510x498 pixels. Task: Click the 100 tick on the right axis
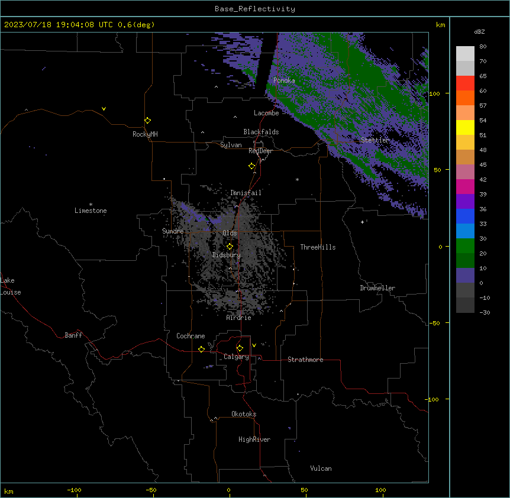pos(434,93)
